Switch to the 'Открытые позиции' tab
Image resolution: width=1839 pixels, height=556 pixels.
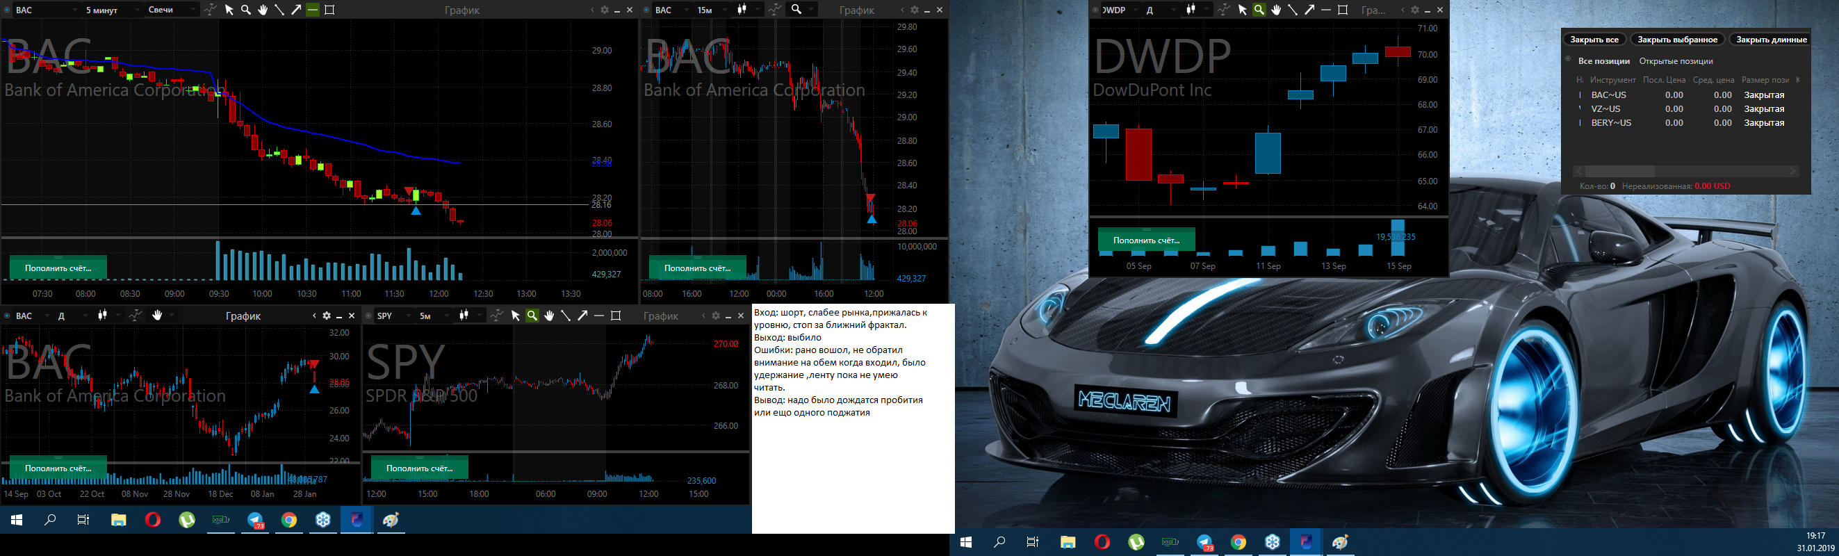point(1676,61)
